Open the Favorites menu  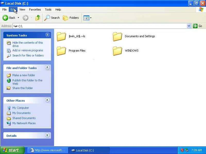click(x=35, y=9)
